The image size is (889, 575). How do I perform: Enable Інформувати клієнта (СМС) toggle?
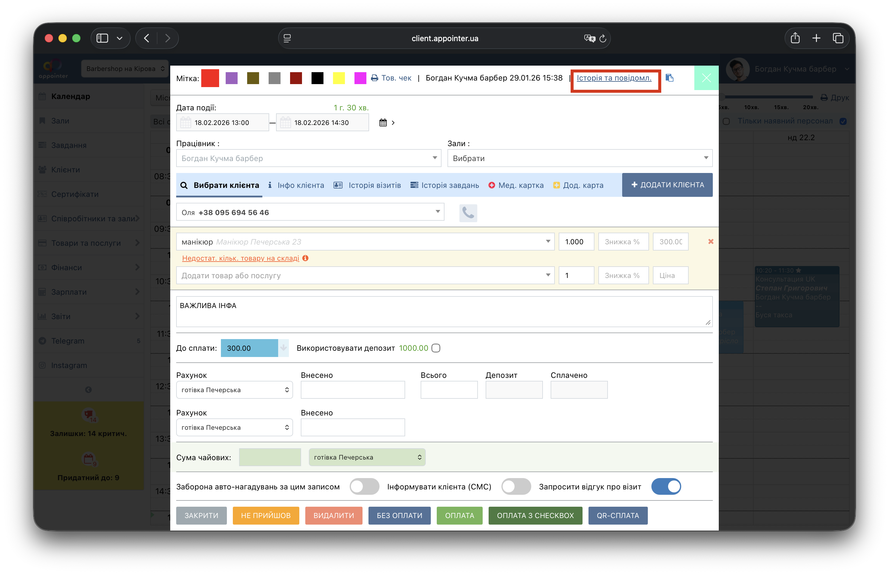(516, 486)
